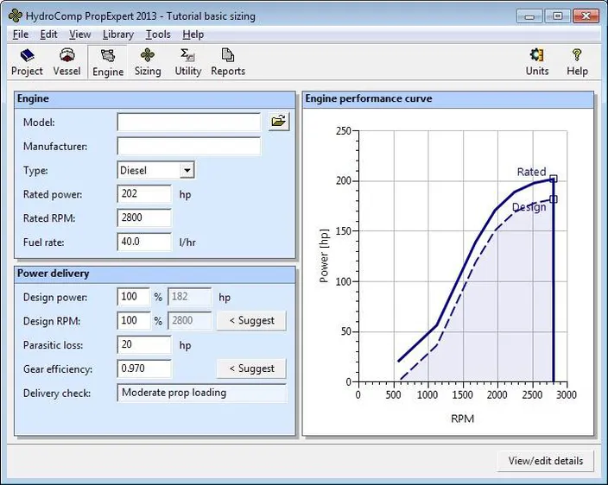Viewport: 608px width, 485px height.
Task: Select the Fuel rate field showing 40.0
Action: 144,242
